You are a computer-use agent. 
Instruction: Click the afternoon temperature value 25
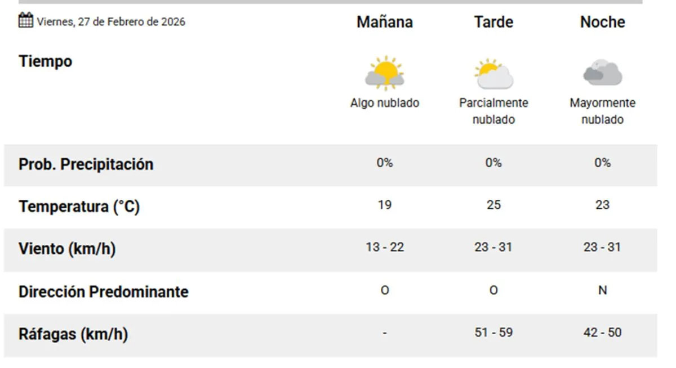pos(493,205)
